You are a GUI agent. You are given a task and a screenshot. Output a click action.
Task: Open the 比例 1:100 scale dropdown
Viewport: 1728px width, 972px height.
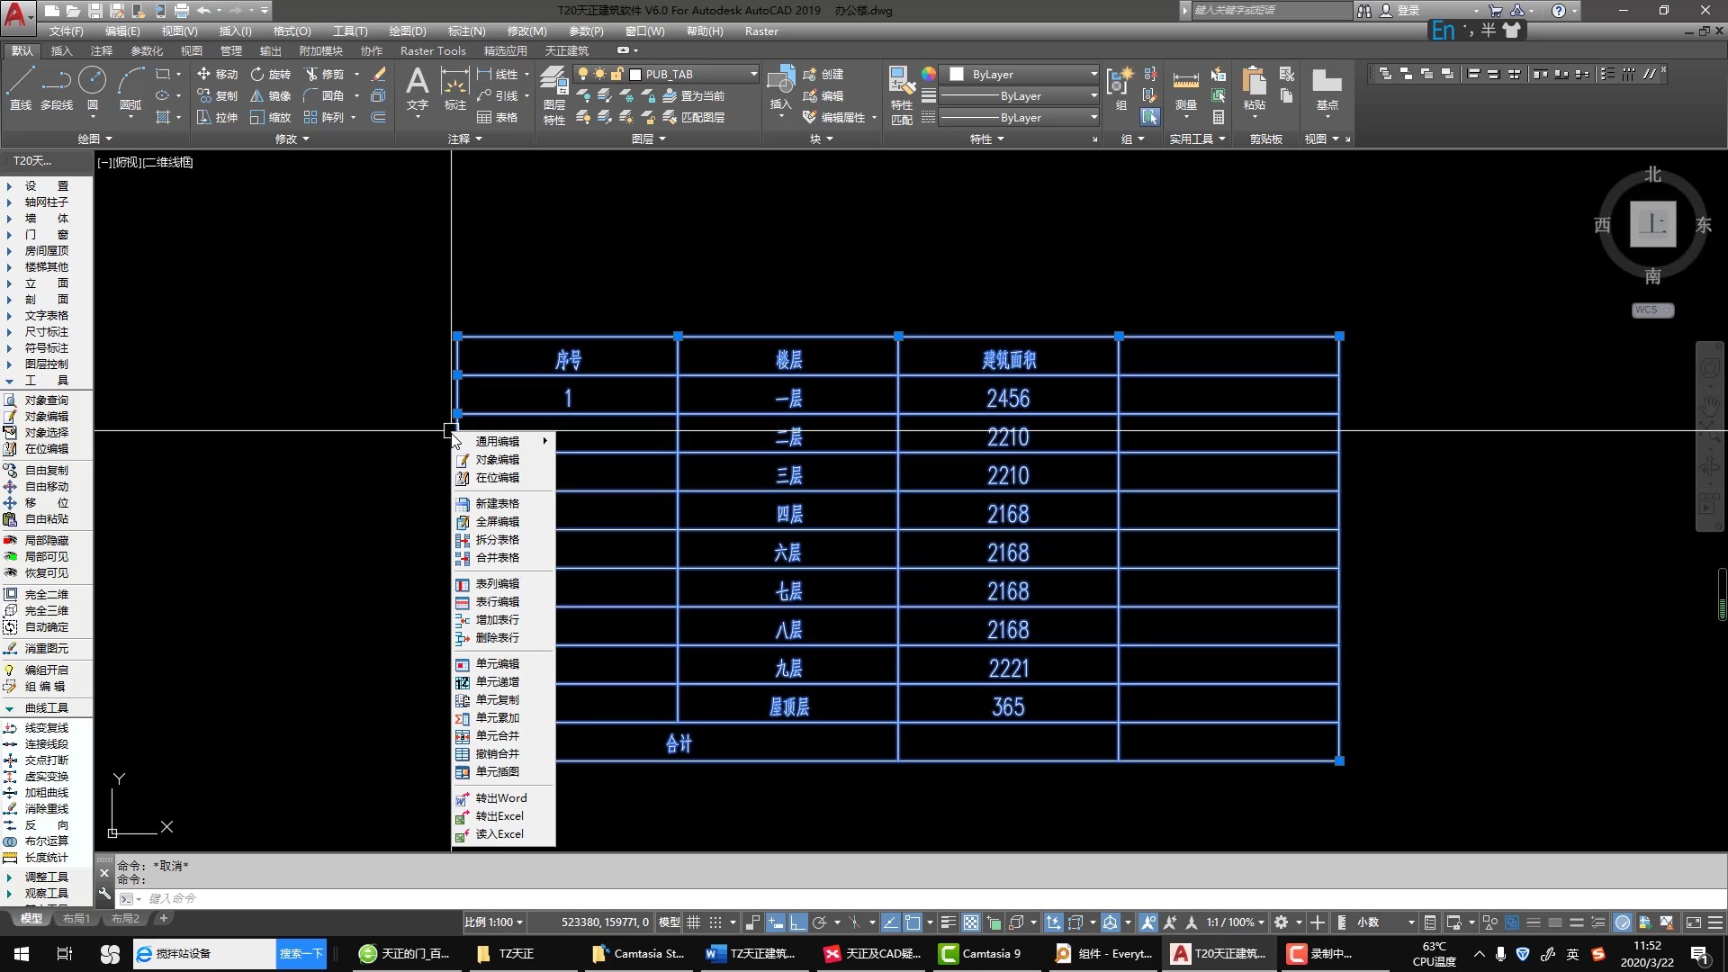[493, 922]
